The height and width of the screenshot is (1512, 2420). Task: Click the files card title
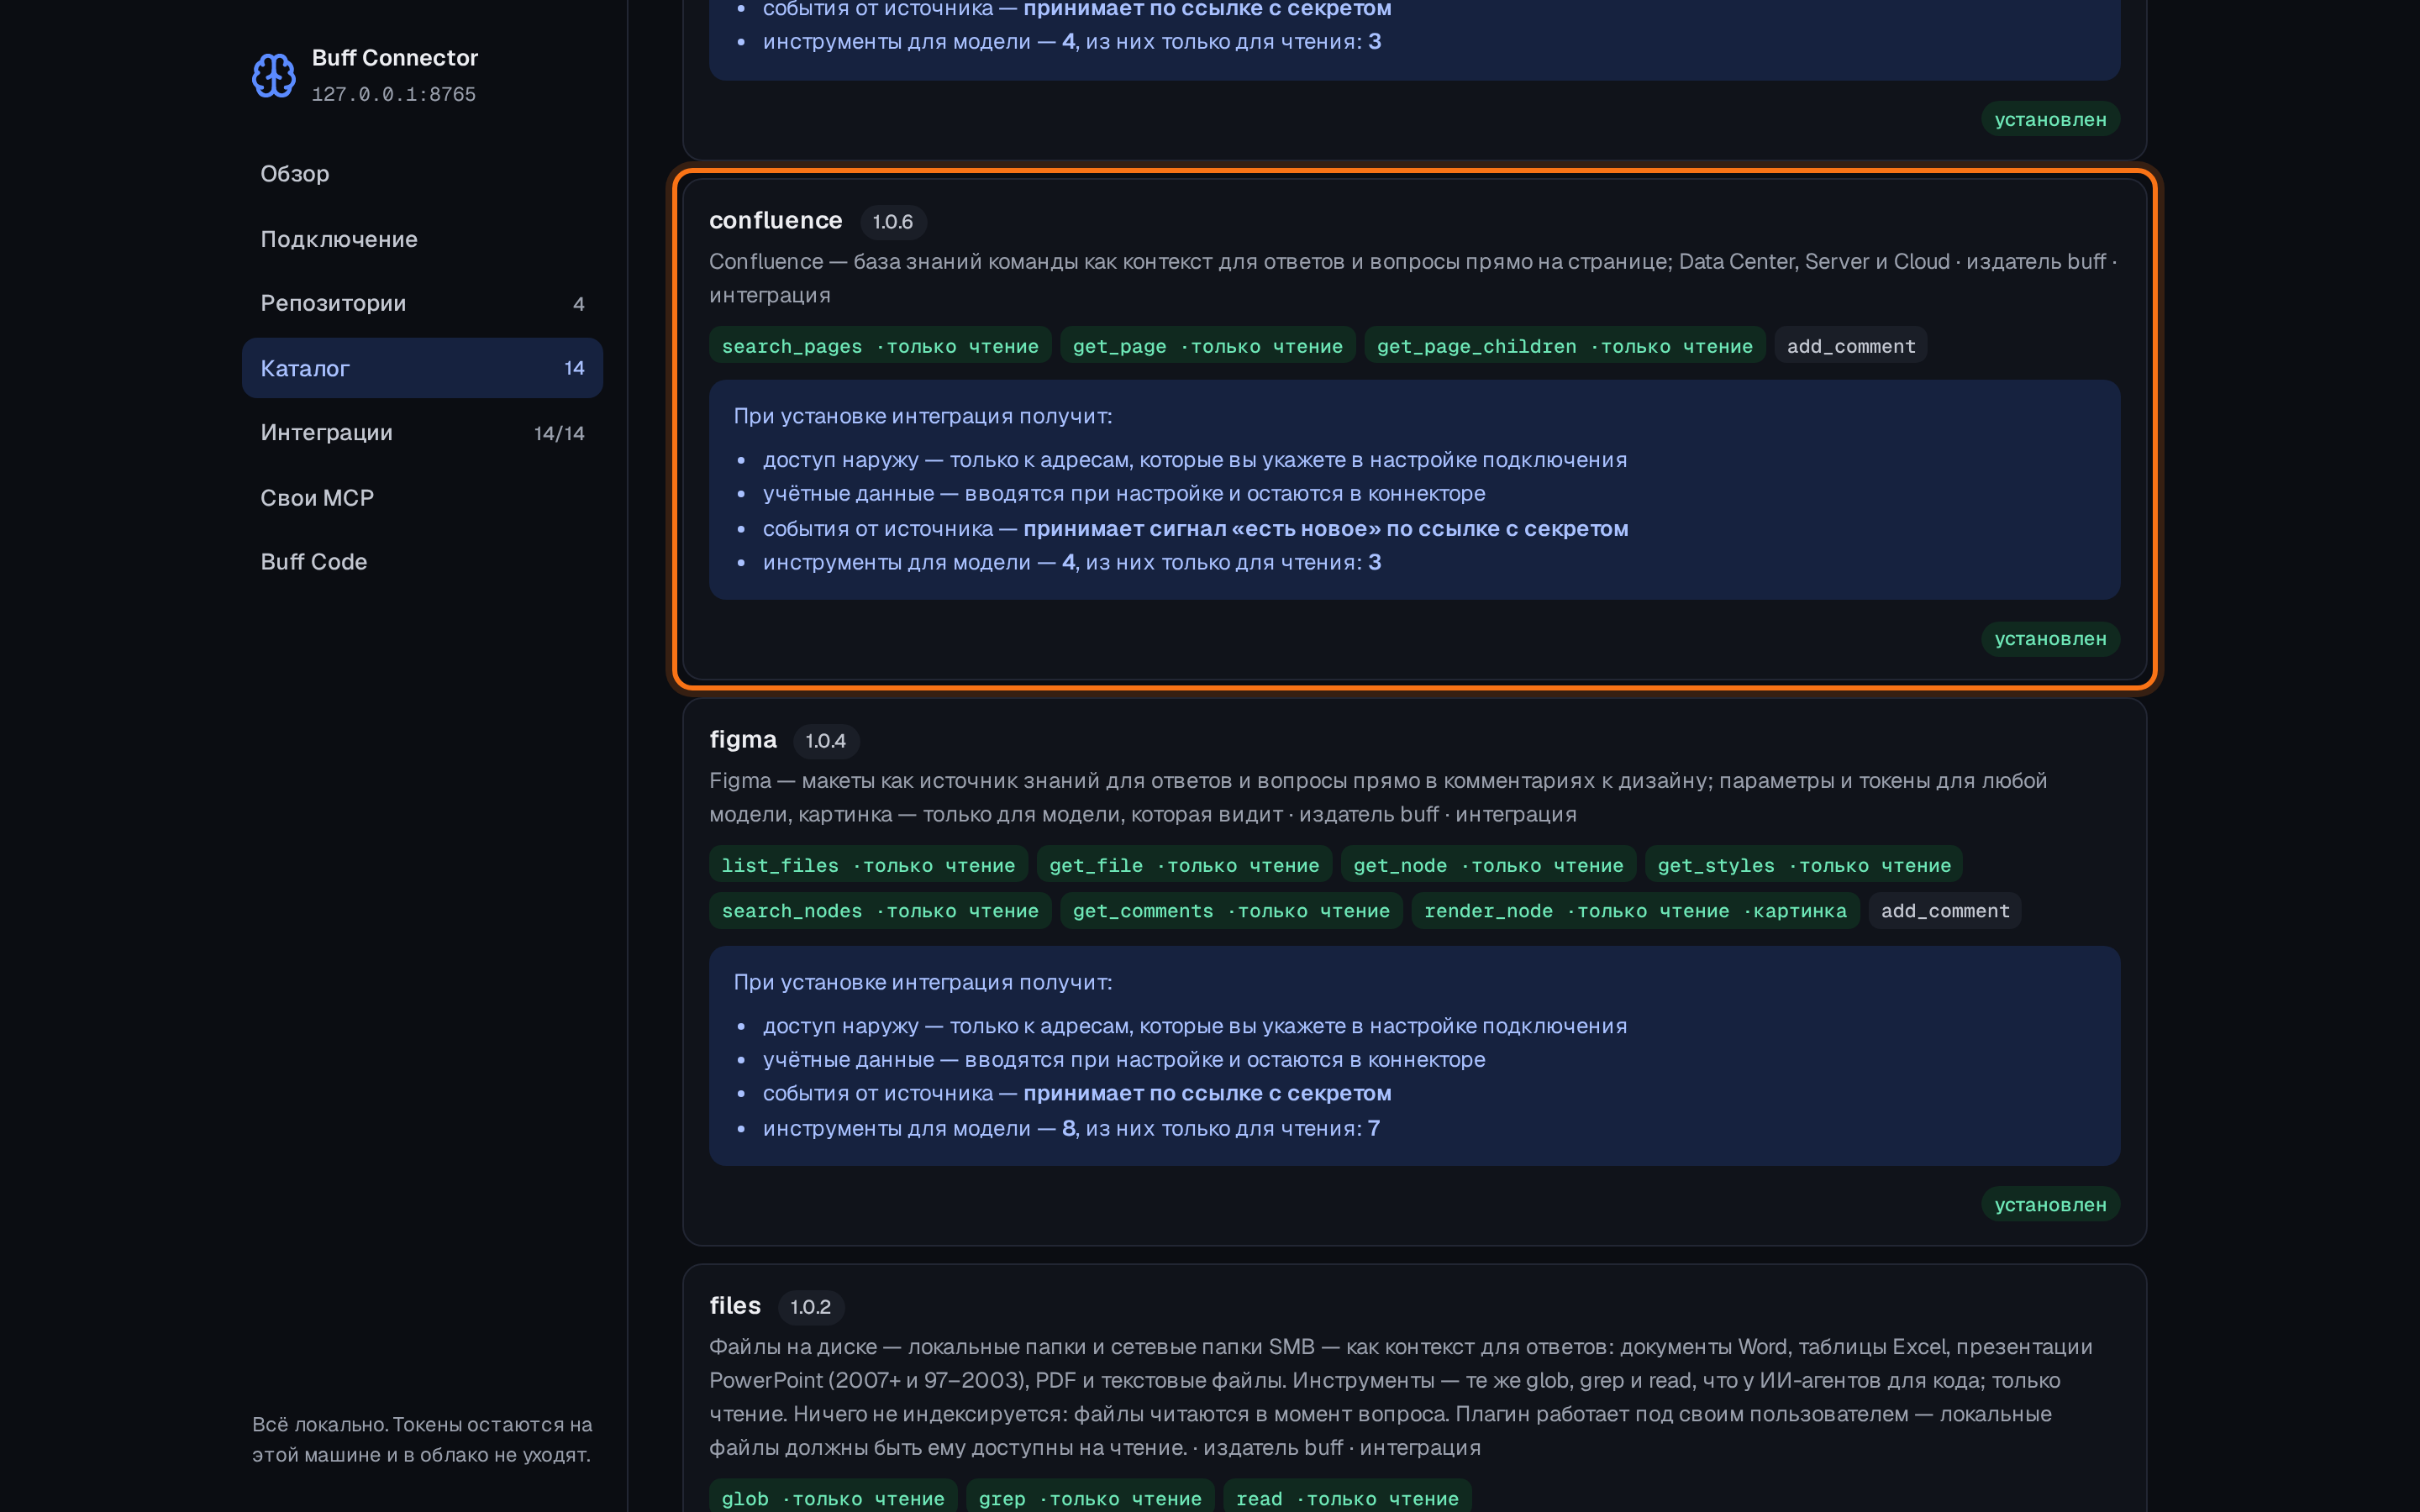(x=735, y=1305)
